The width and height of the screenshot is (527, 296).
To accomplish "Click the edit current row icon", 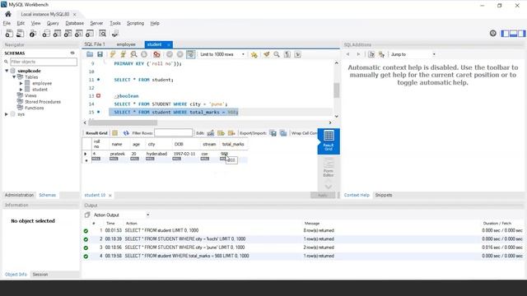I will [211, 133].
